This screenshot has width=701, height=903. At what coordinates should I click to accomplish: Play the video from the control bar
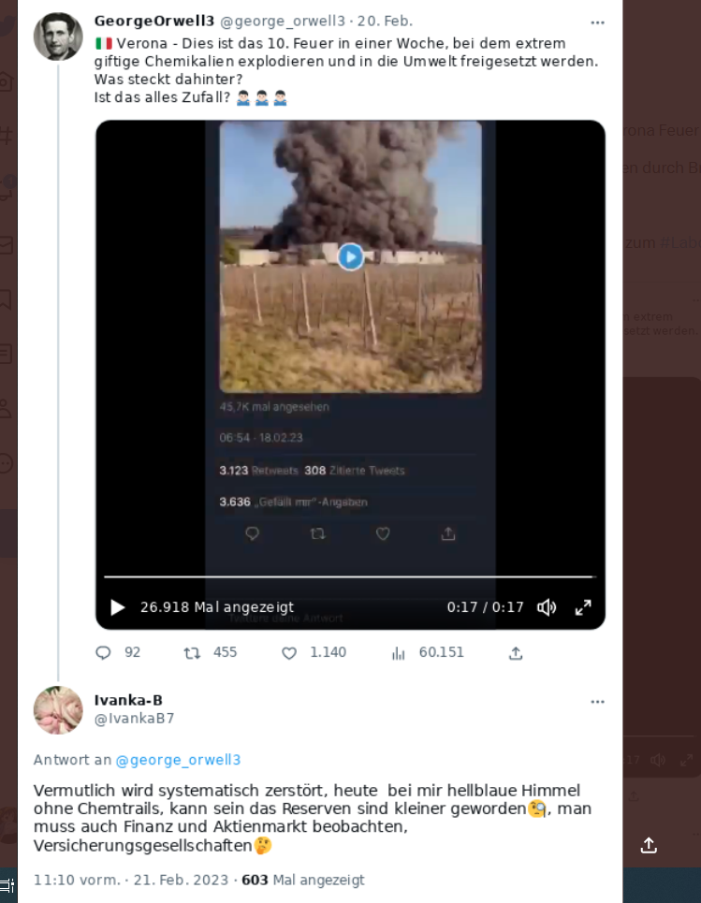pos(118,607)
